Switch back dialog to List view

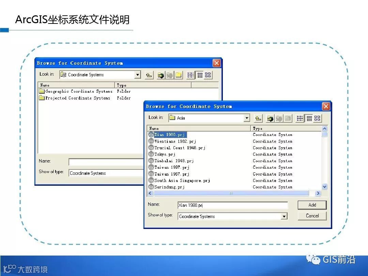190,75
